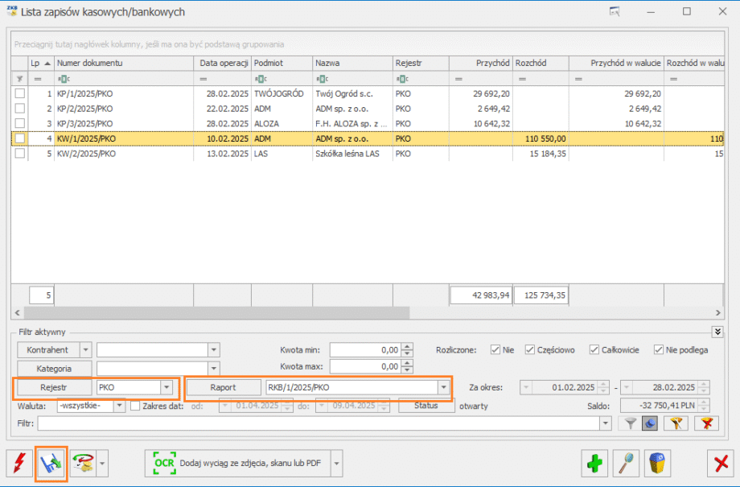Viewport: 740px width, 487px height.
Task: Click the Numer dokumentu column header
Action: (x=123, y=63)
